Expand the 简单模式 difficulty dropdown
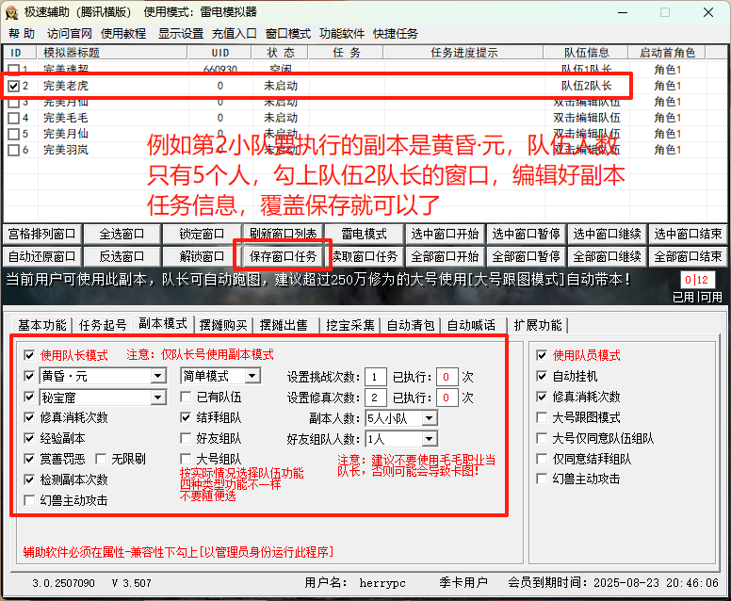 (252, 376)
